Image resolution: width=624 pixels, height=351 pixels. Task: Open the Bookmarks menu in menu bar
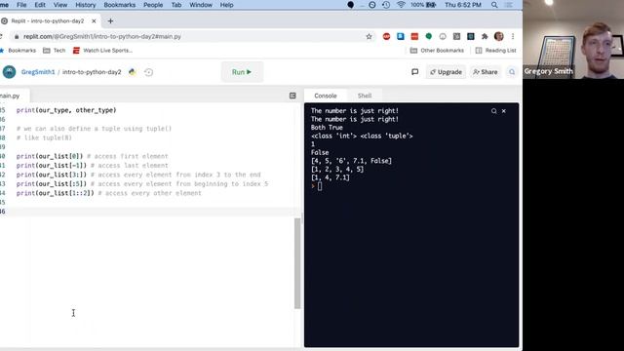tap(119, 5)
